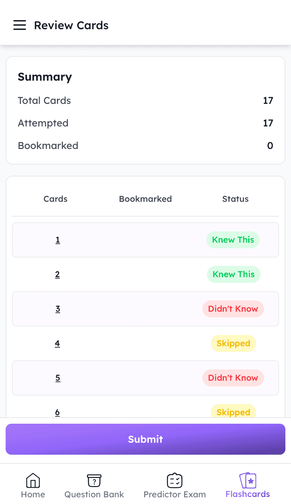Switch to the Home tab

pyautogui.click(x=33, y=486)
